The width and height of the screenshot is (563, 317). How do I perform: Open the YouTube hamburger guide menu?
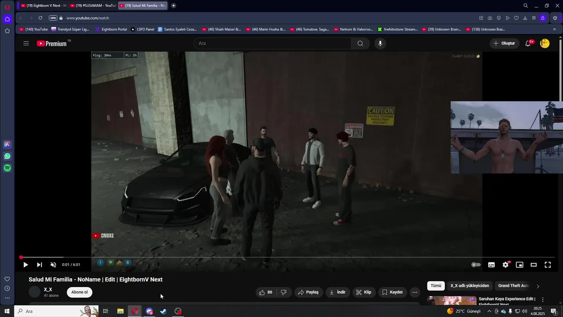coord(26,43)
